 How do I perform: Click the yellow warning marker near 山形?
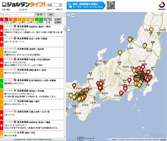pos(151,30)
